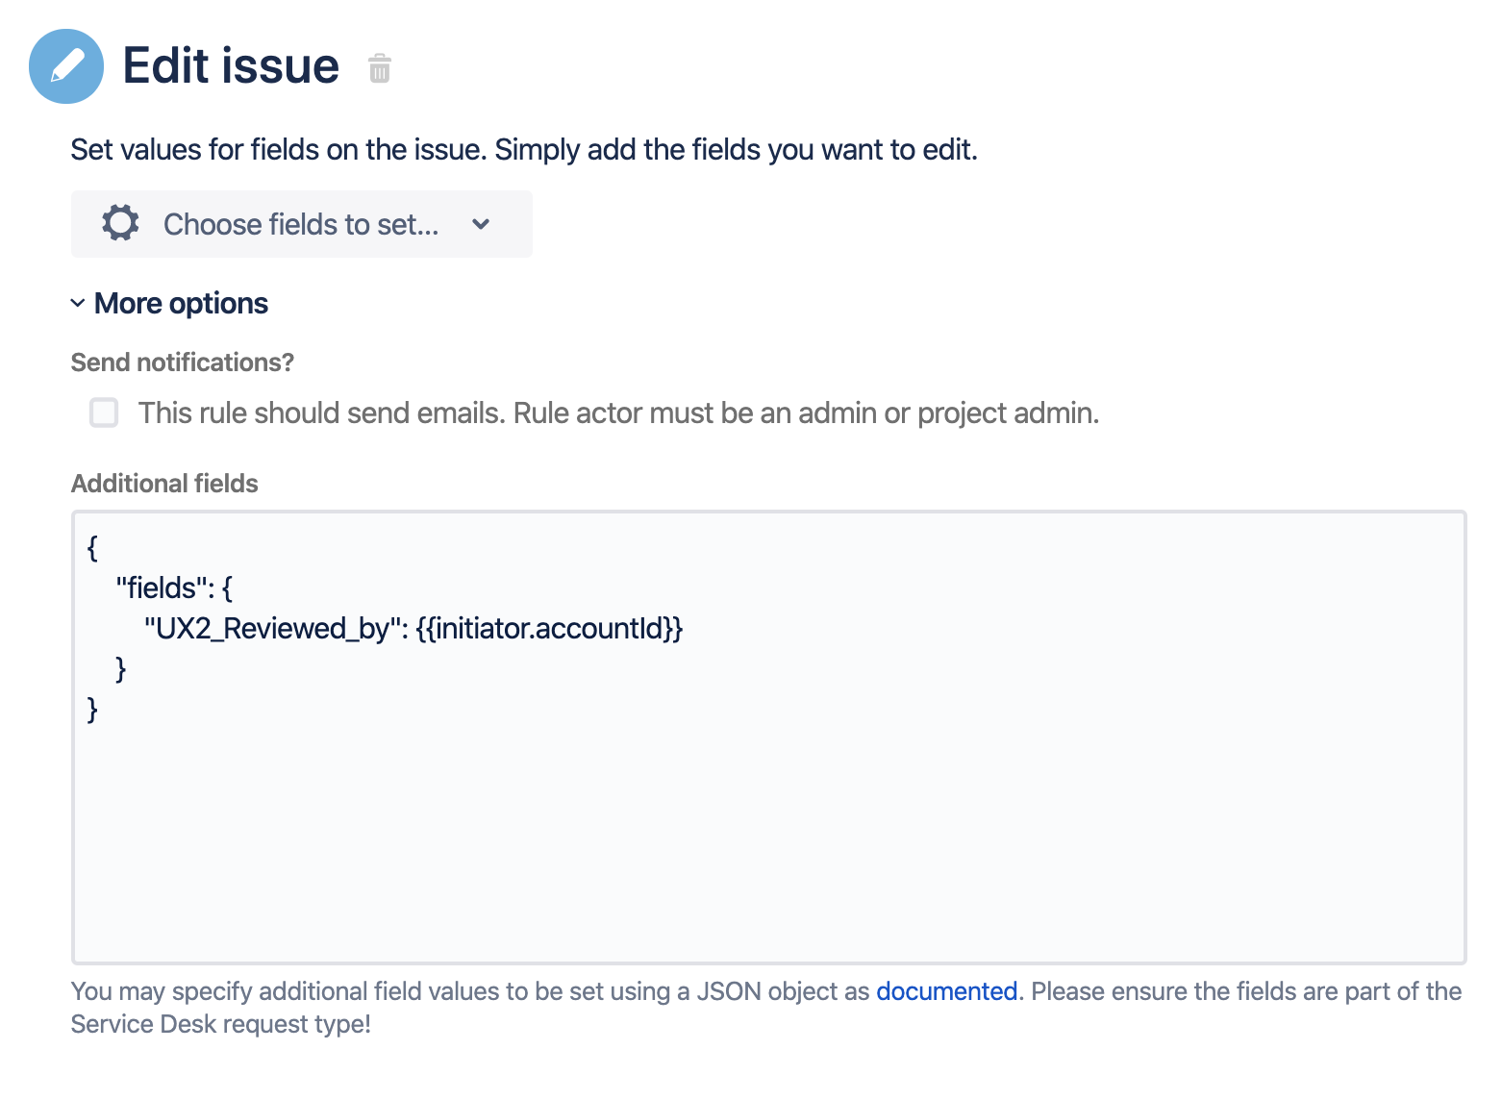Enable the send emails checkbox

pos(104,412)
